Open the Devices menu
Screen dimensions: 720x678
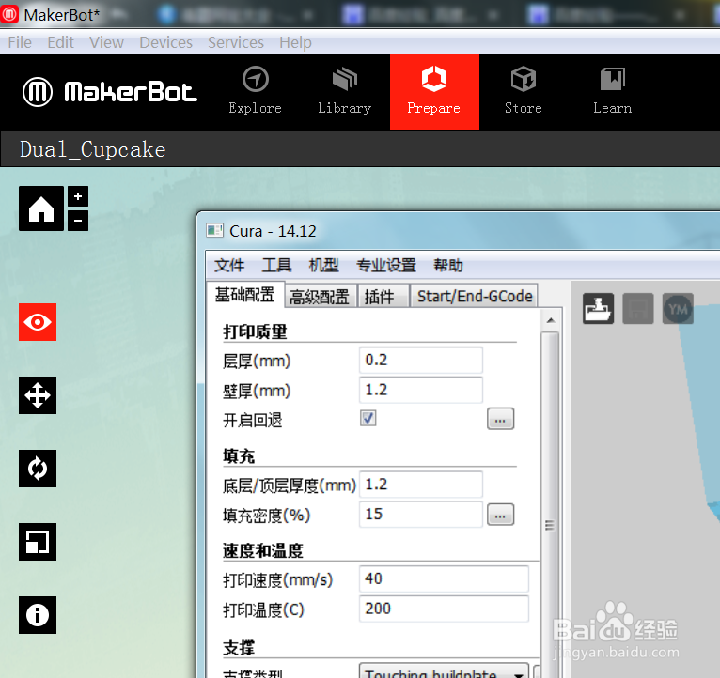coord(165,42)
